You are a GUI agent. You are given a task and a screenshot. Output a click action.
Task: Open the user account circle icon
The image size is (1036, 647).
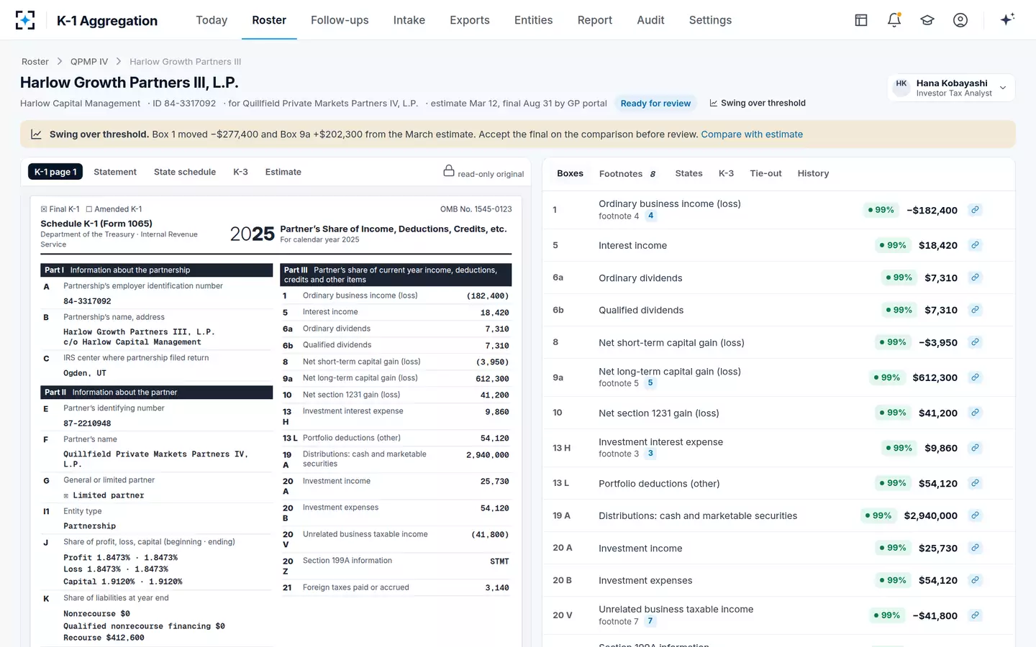[x=960, y=20]
